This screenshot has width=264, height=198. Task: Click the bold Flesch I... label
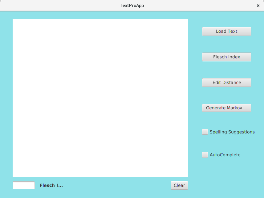tap(51, 185)
